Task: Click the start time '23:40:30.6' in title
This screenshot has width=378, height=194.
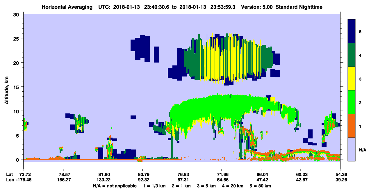Action: click(x=157, y=7)
